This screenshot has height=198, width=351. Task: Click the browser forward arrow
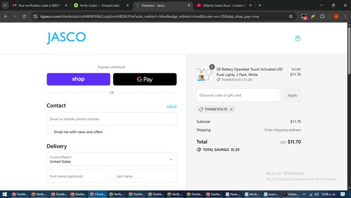pyautogui.click(x=15, y=16)
